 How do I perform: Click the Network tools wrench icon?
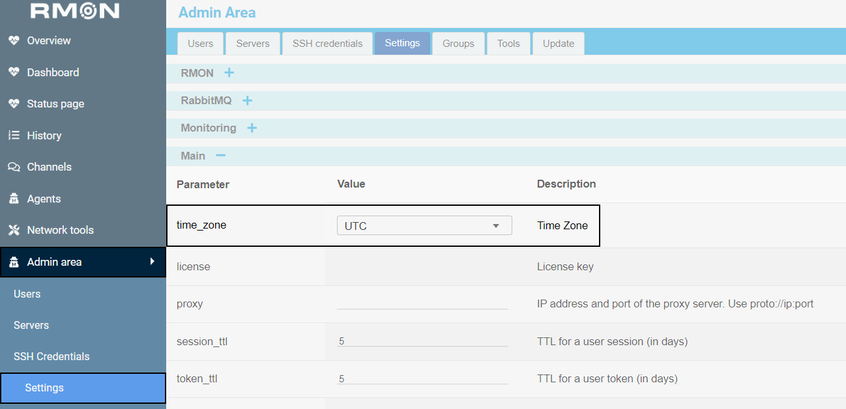pos(14,230)
